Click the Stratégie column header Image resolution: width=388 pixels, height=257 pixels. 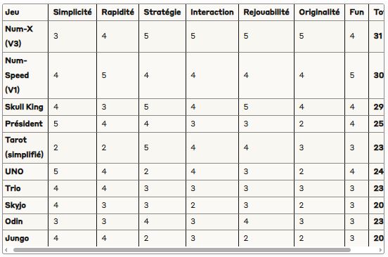coord(162,12)
